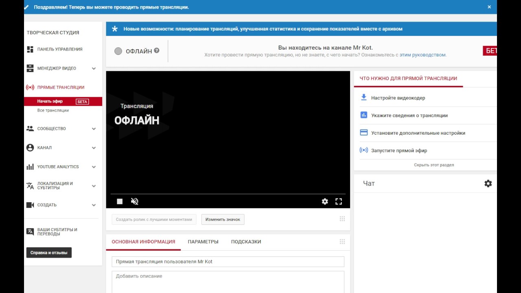
Task: Click the ОФЛАЙН help question mark icon
Action: coord(157,51)
